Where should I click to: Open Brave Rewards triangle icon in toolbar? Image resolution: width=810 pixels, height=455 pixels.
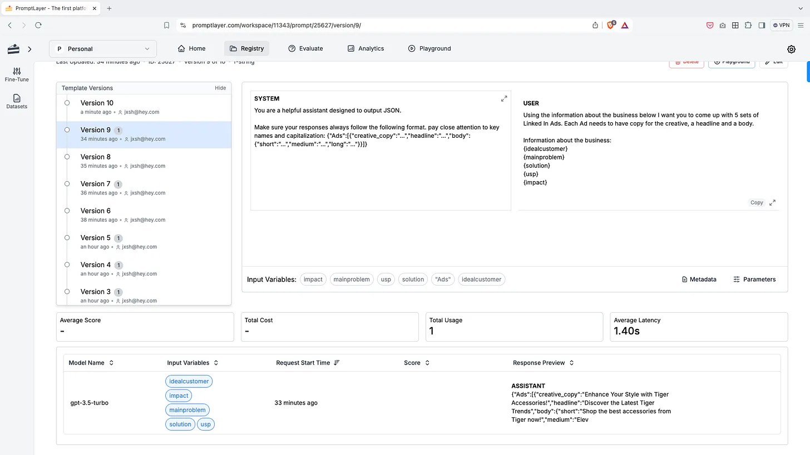[x=624, y=25]
